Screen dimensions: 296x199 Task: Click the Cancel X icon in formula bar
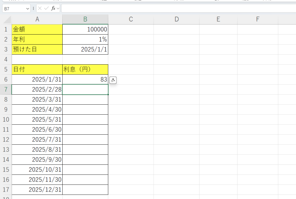[40, 8]
